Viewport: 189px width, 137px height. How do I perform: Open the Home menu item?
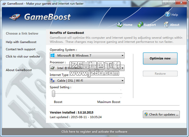(x=125, y=25)
